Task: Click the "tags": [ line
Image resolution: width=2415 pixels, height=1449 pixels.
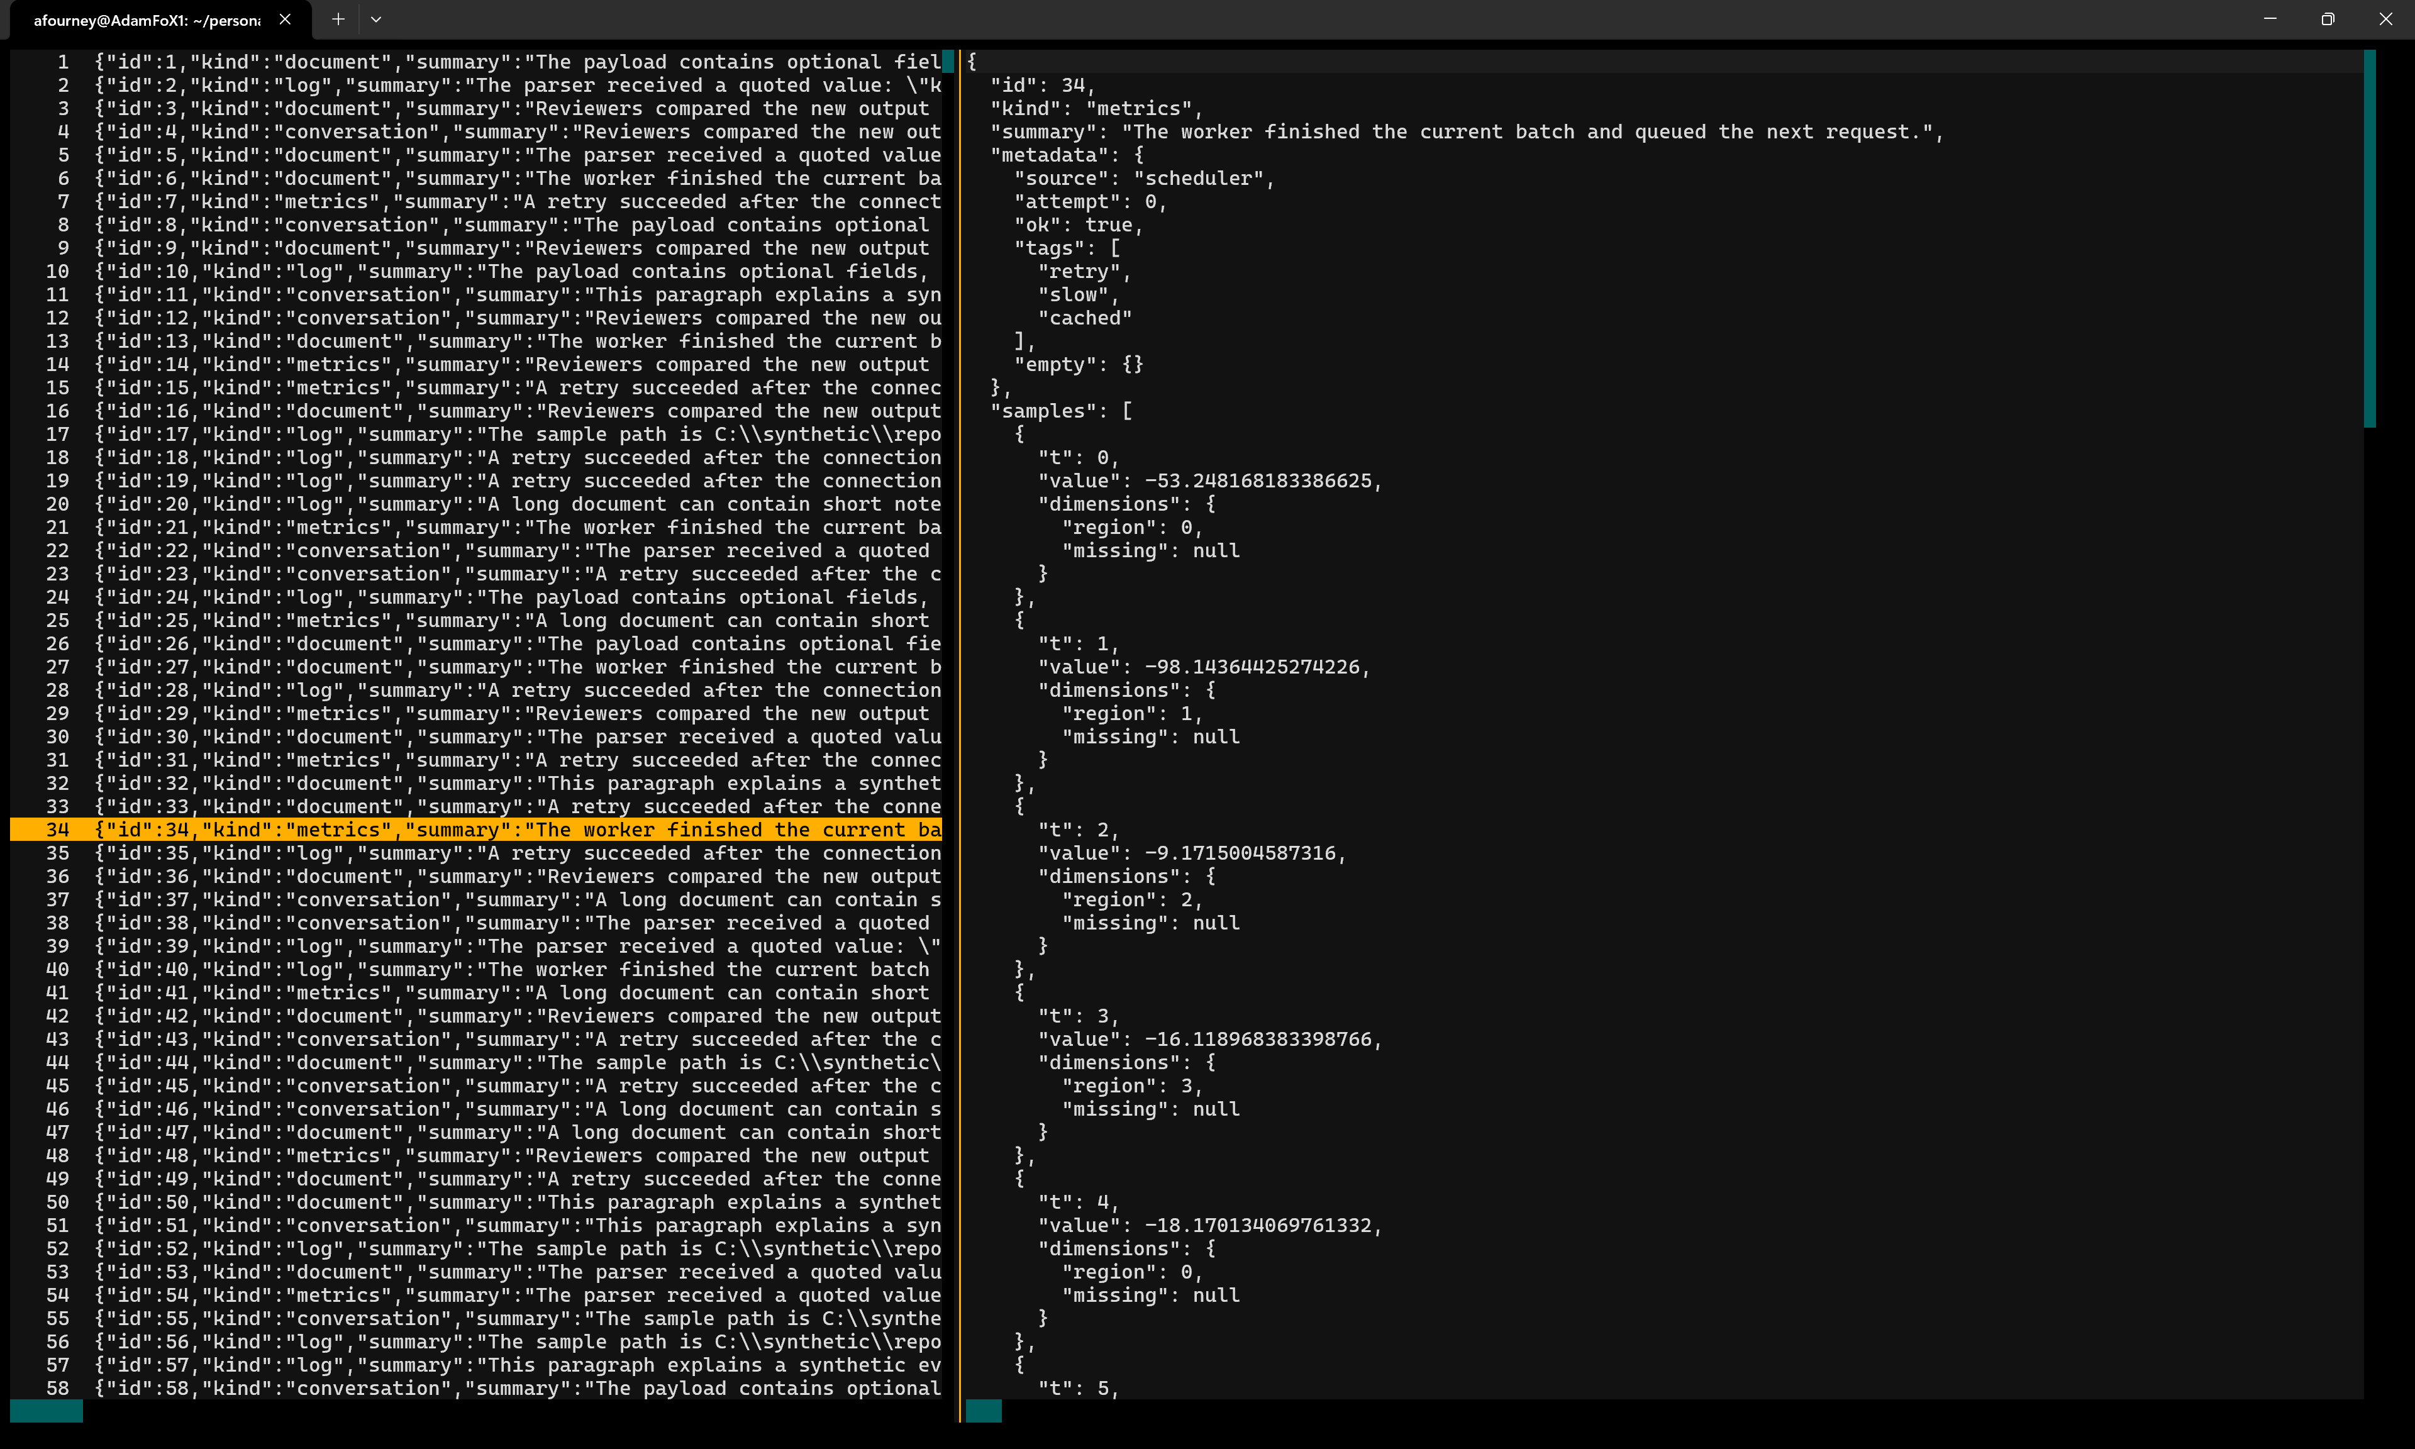Action: pos(1067,248)
